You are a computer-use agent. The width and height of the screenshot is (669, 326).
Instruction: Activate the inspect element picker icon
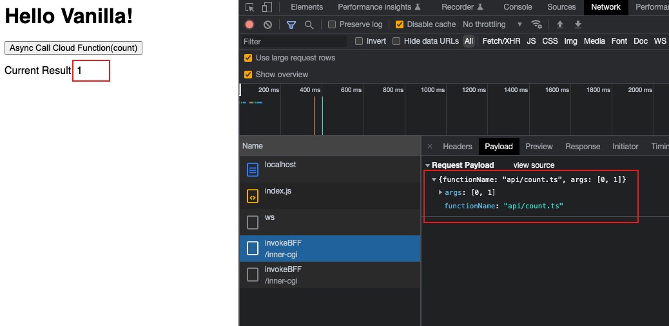click(x=250, y=7)
